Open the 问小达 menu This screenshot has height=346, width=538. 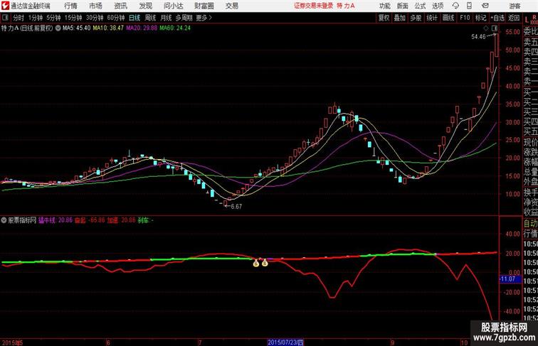tap(173, 6)
